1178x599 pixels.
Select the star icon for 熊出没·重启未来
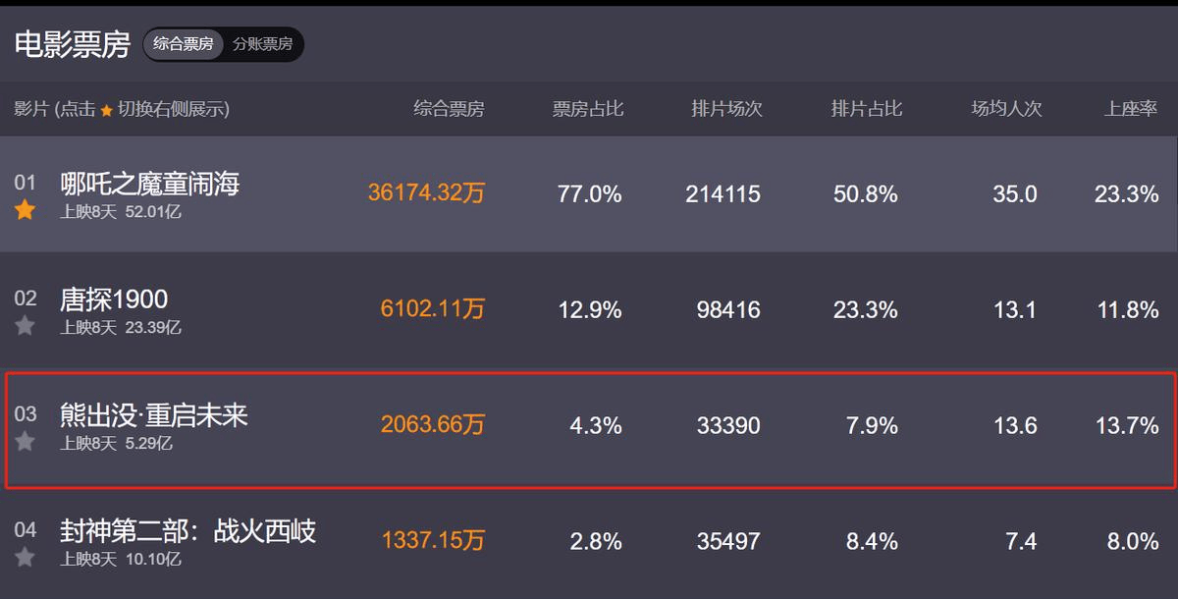pyautogui.click(x=25, y=442)
